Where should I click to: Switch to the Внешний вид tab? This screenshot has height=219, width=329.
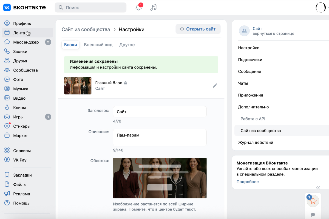tap(98, 45)
